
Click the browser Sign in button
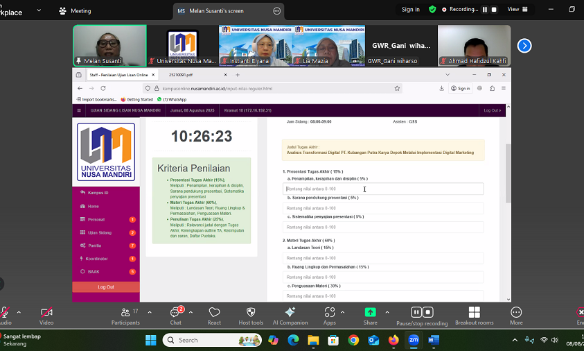coord(461,88)
